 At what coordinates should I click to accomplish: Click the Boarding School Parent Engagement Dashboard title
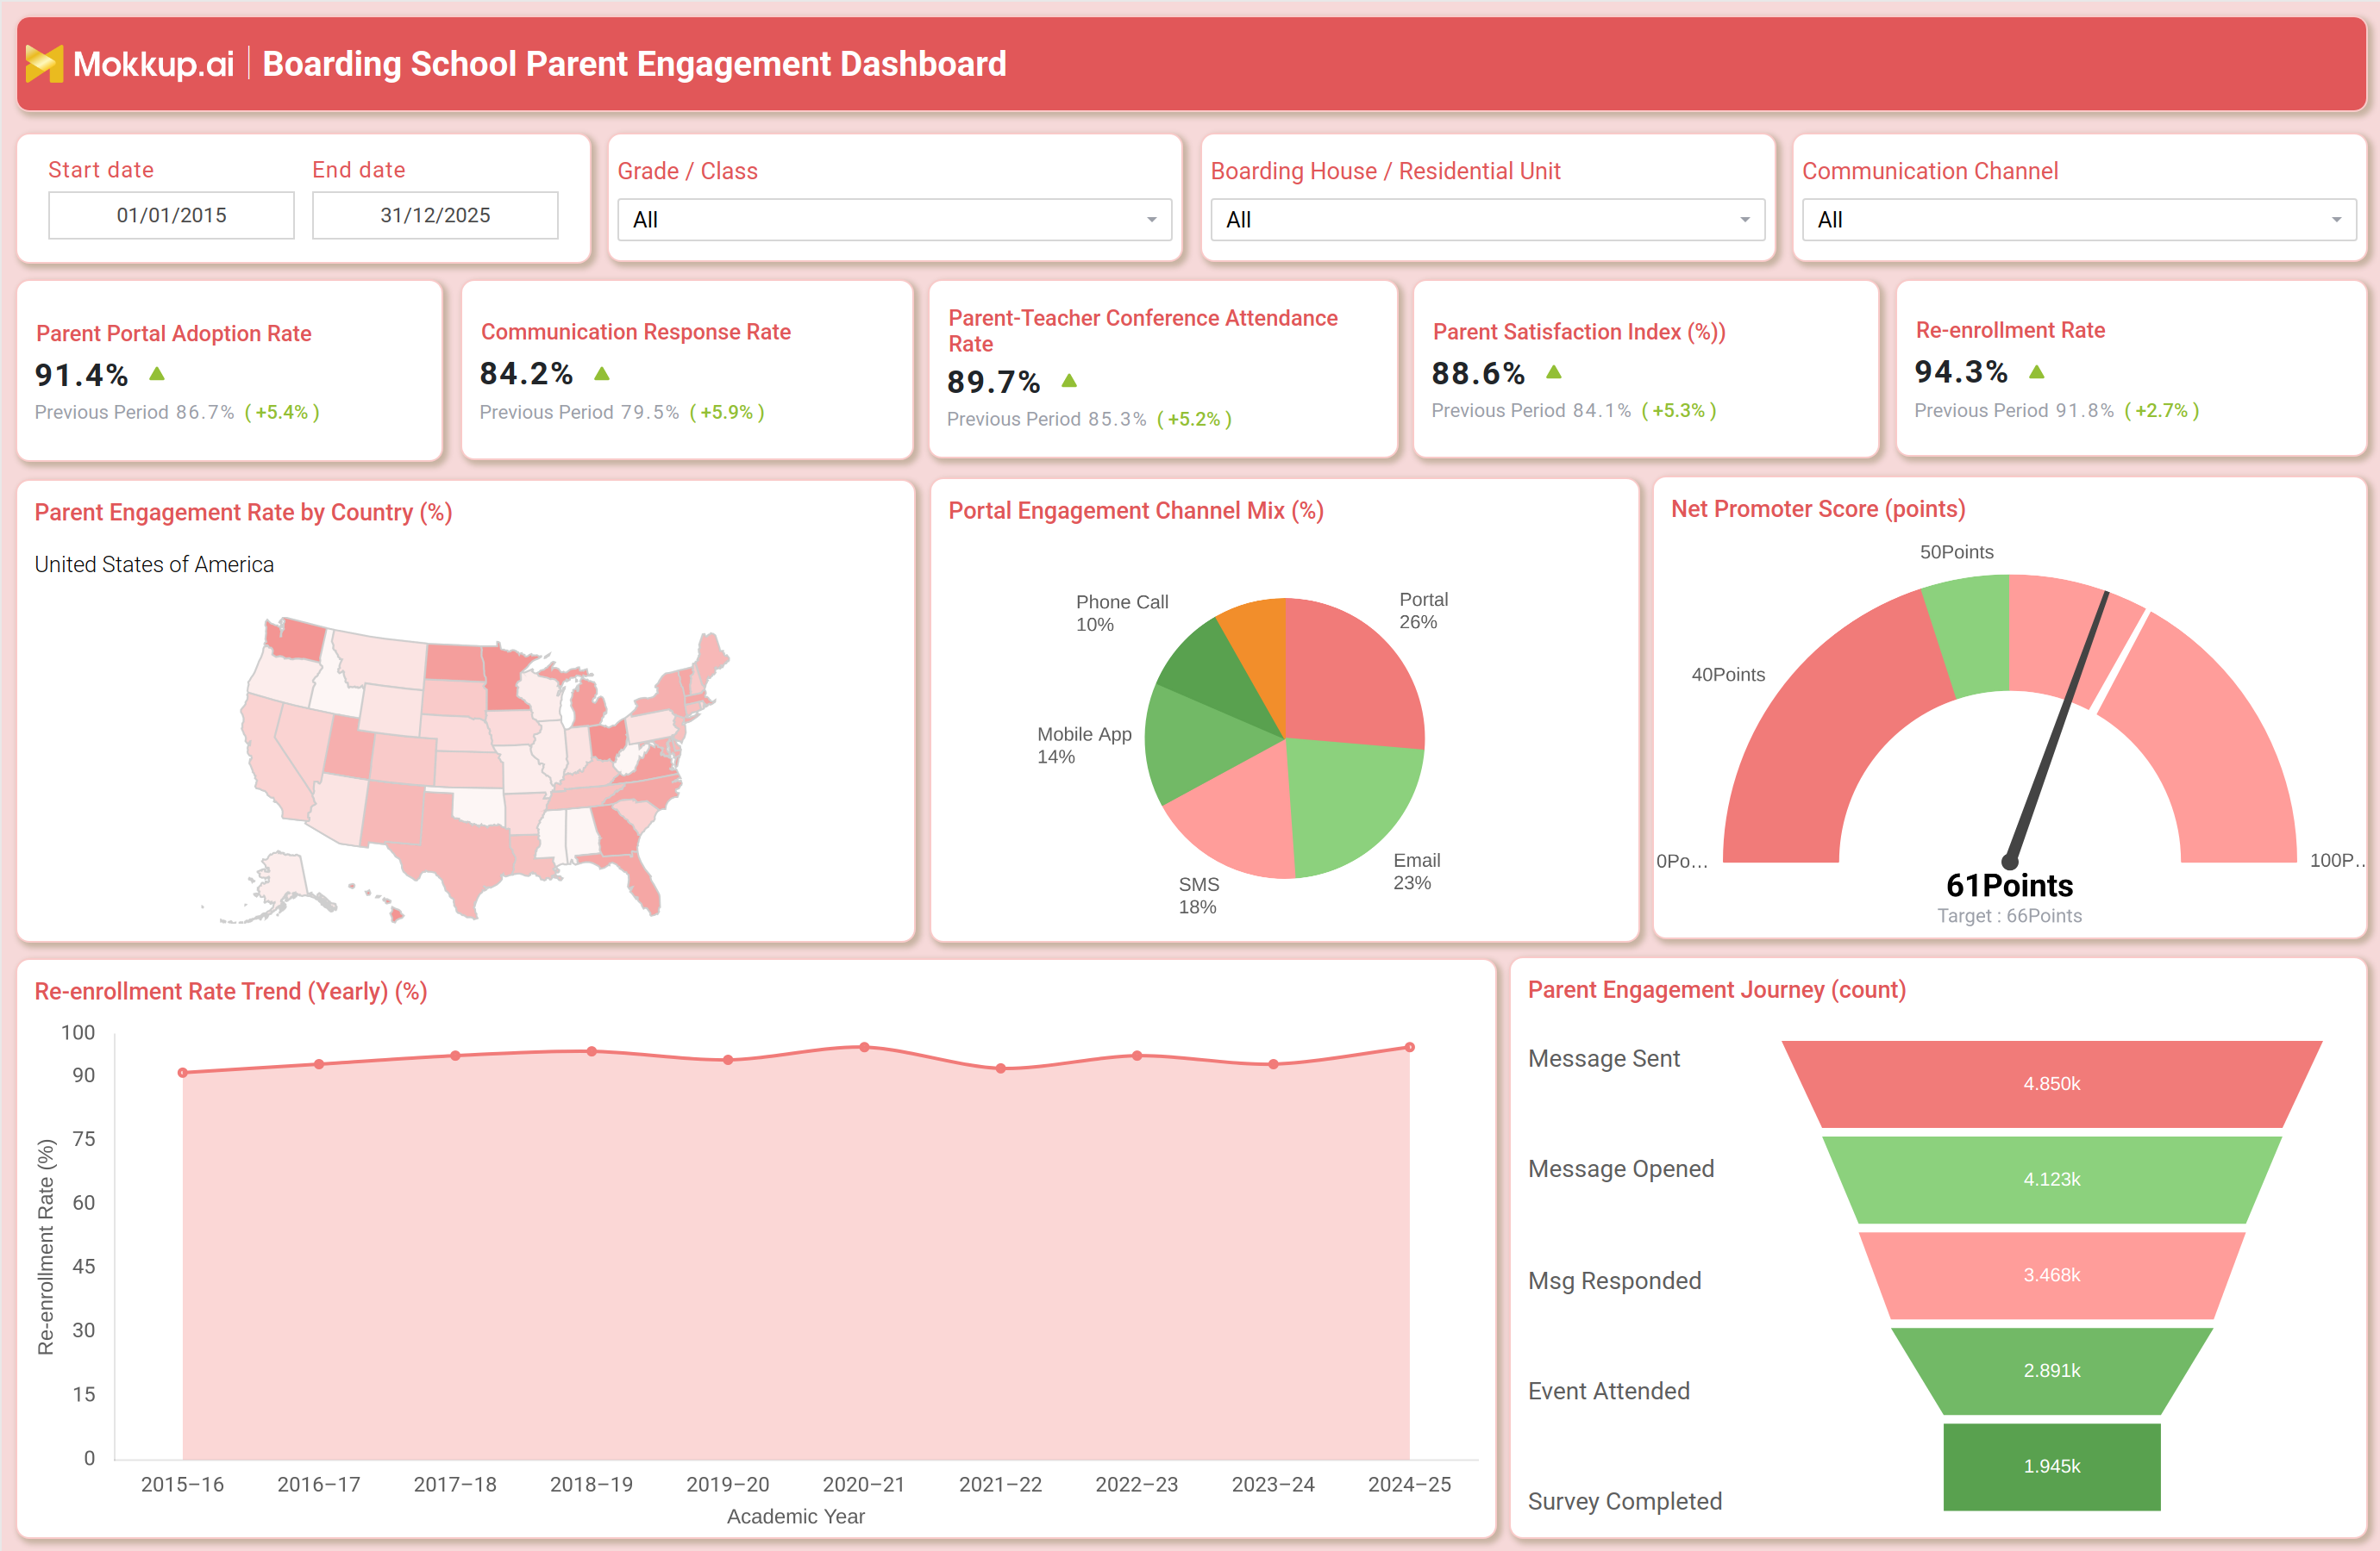click(x=634, y=64)
